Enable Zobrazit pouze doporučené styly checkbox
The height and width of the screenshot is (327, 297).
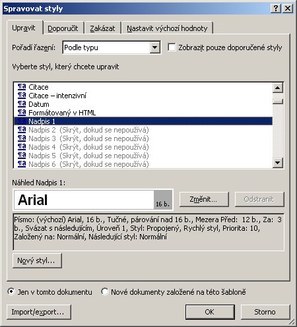pyautogui.click(x=172, y=47)
